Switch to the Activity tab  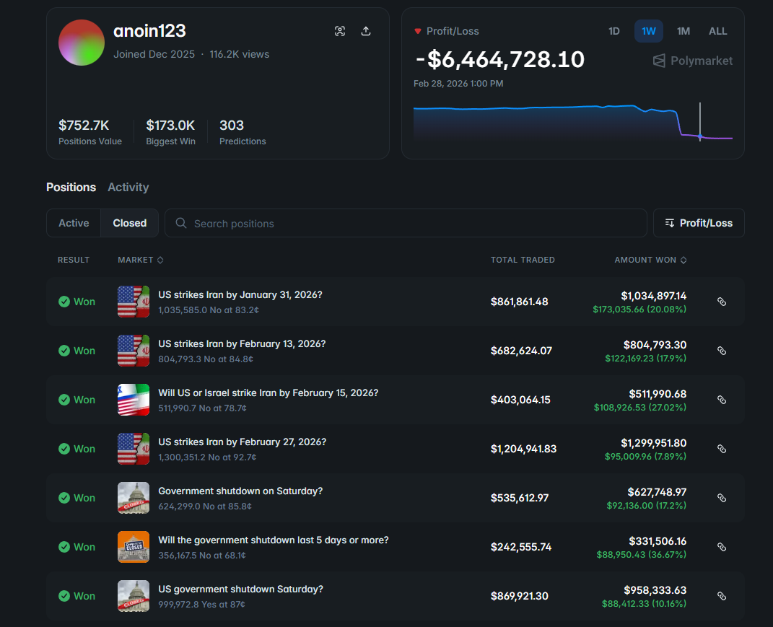pos(128,187)
